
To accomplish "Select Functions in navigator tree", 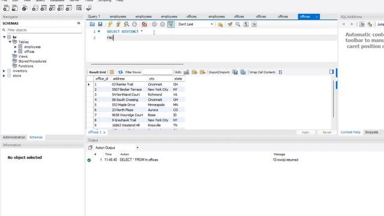I will [26, 66].
